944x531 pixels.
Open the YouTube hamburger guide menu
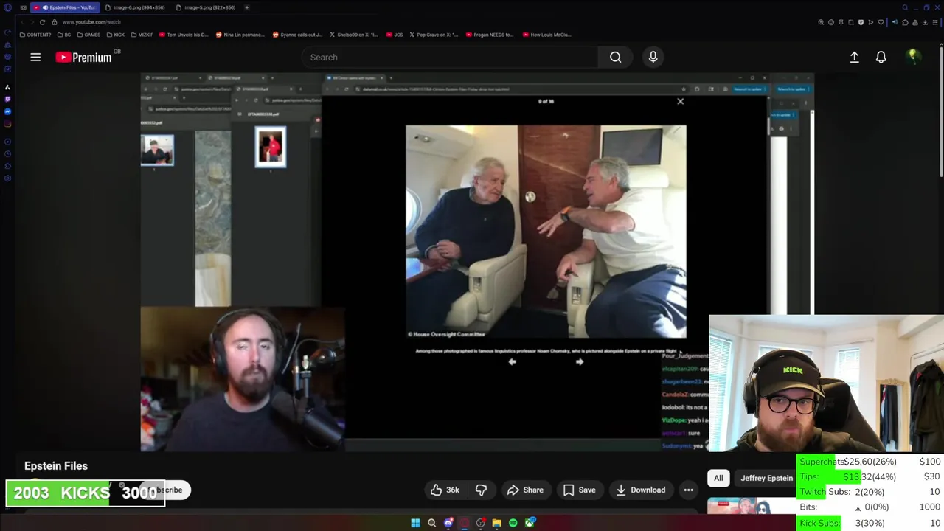(35, 57)
